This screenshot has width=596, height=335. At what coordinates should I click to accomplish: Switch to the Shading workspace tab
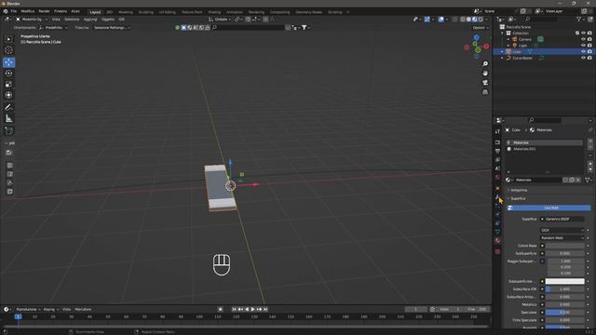coord(214,12)
